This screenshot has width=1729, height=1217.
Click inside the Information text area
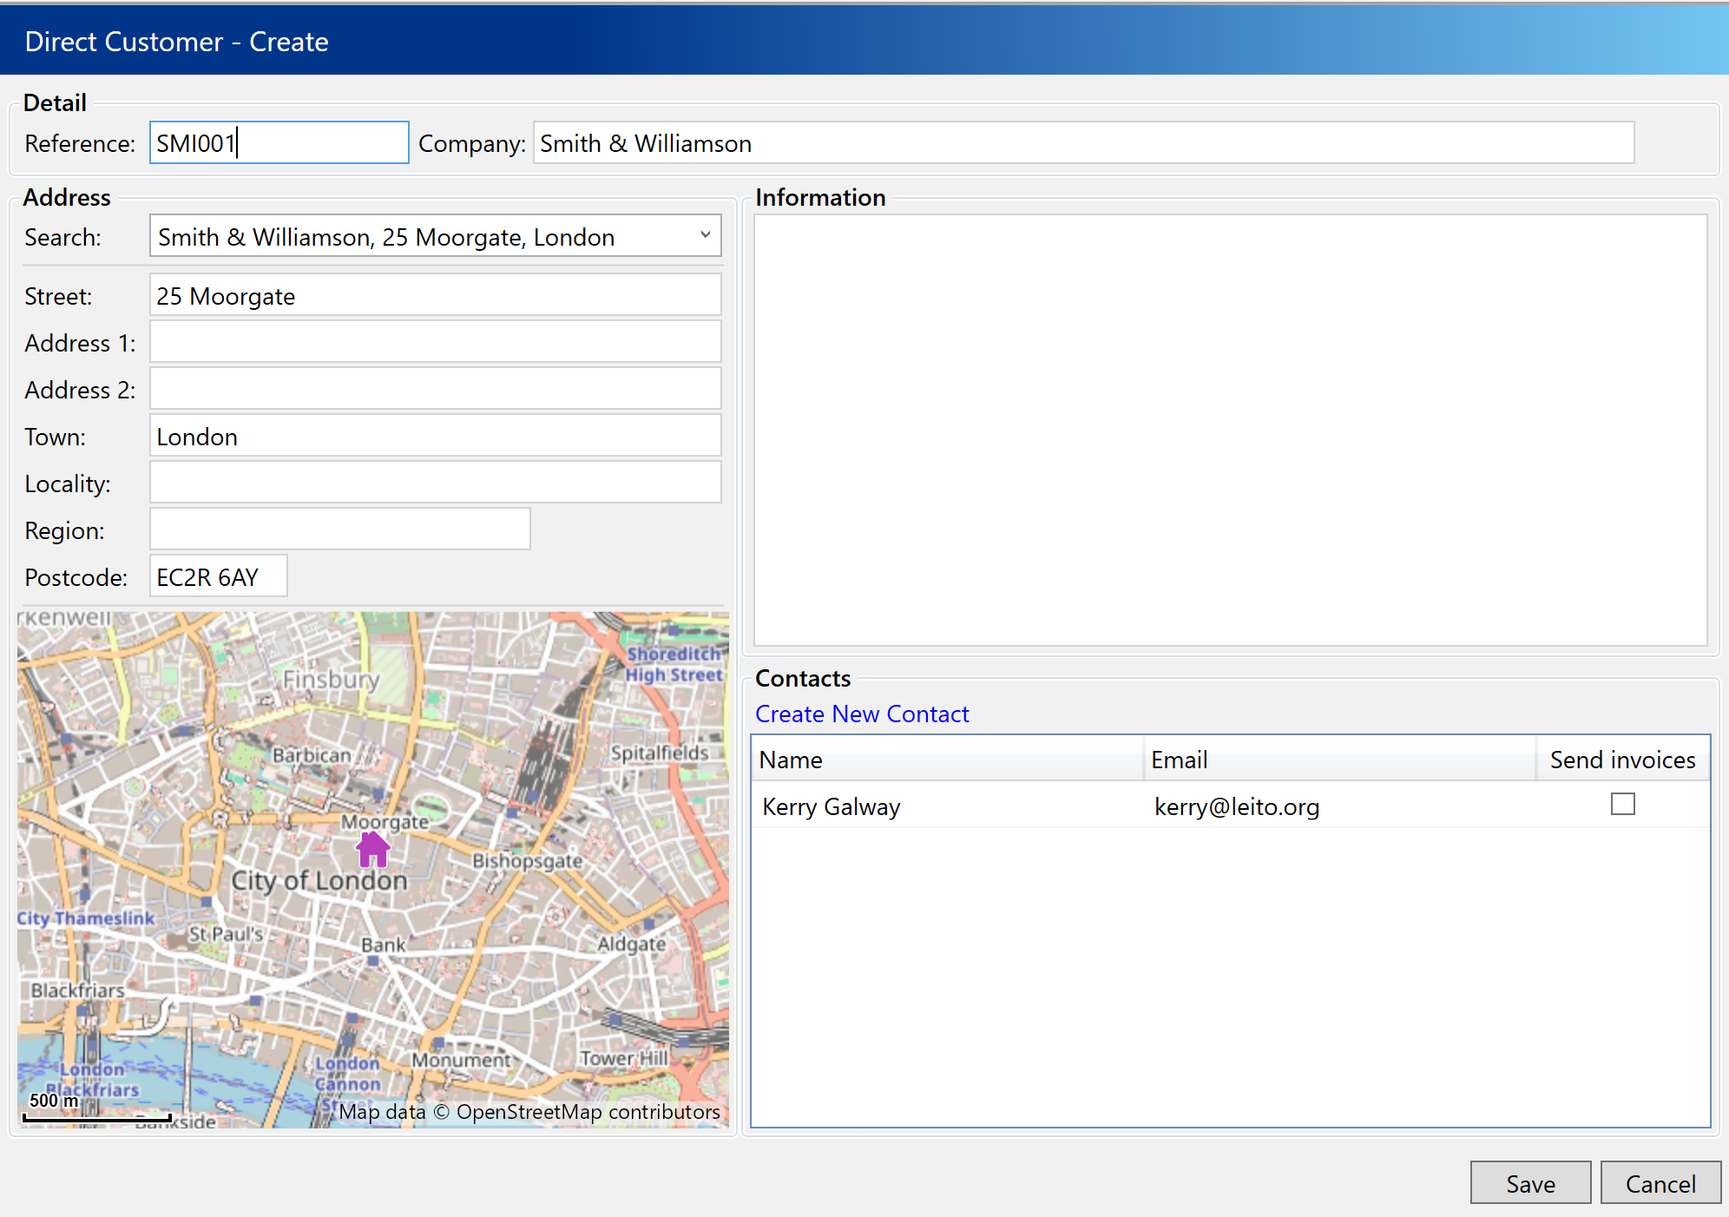(1229, 430)
